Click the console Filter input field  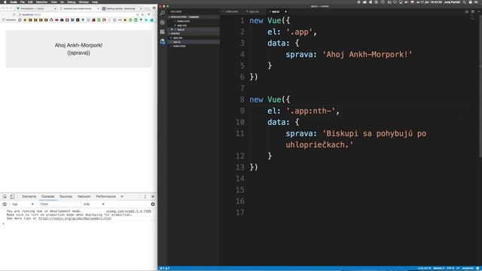tap(60, 204)
